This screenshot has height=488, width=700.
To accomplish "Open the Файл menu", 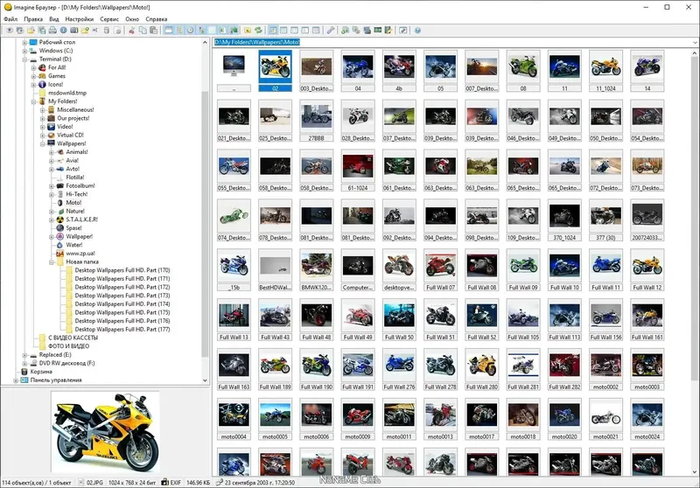I will [x=10, y=19].
